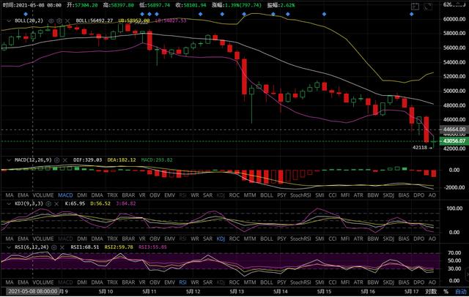Close the KDJ(9,3,3) indicator panel
The height and width of the screenshot is (297, 469).
[56, 204]
